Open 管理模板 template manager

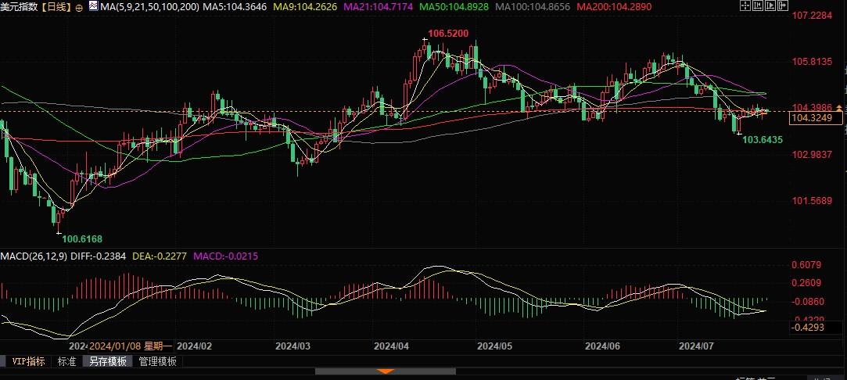pyautogui.click(x=157, y=361)
